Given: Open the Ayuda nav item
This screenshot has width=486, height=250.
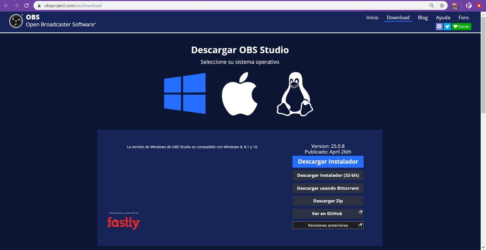Looking at the screenshot, I should [x=443, y=17].
